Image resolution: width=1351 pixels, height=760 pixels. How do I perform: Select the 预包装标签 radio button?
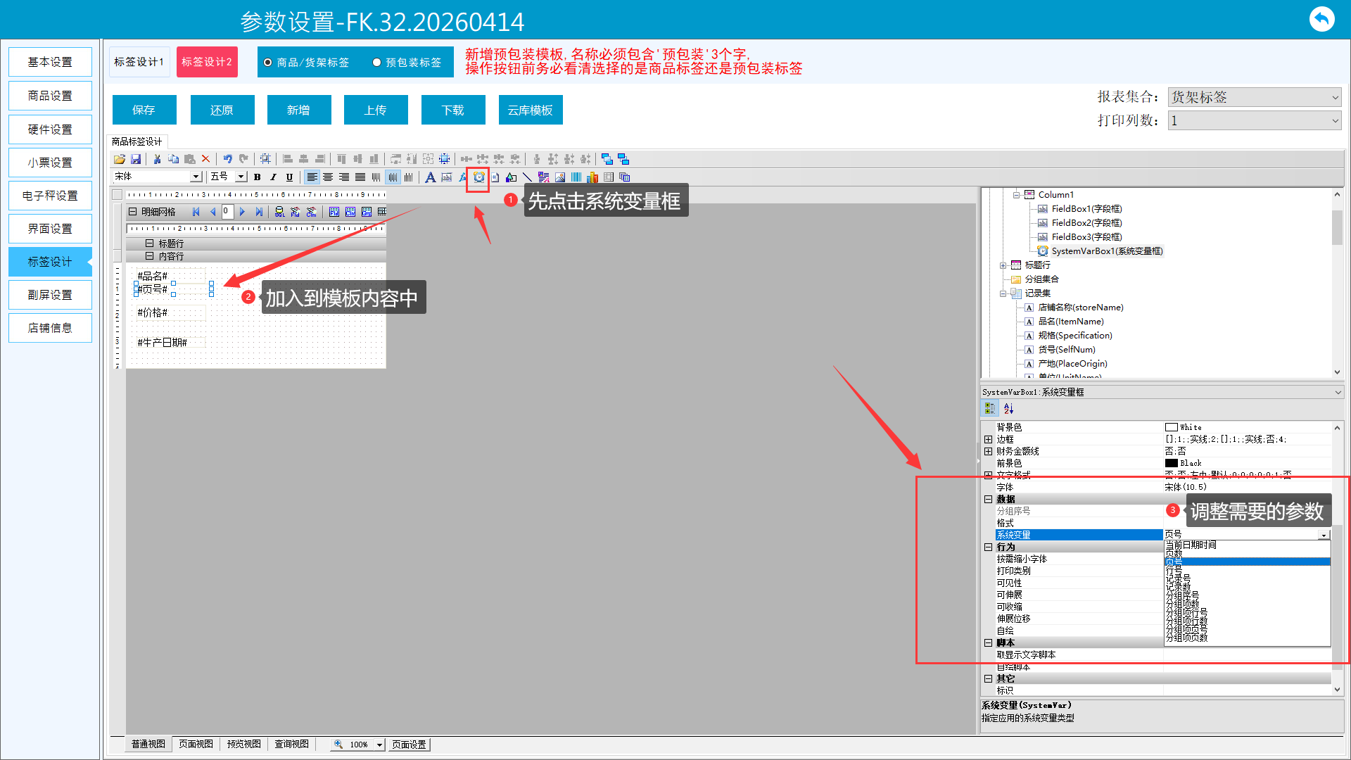pos(377,63)
